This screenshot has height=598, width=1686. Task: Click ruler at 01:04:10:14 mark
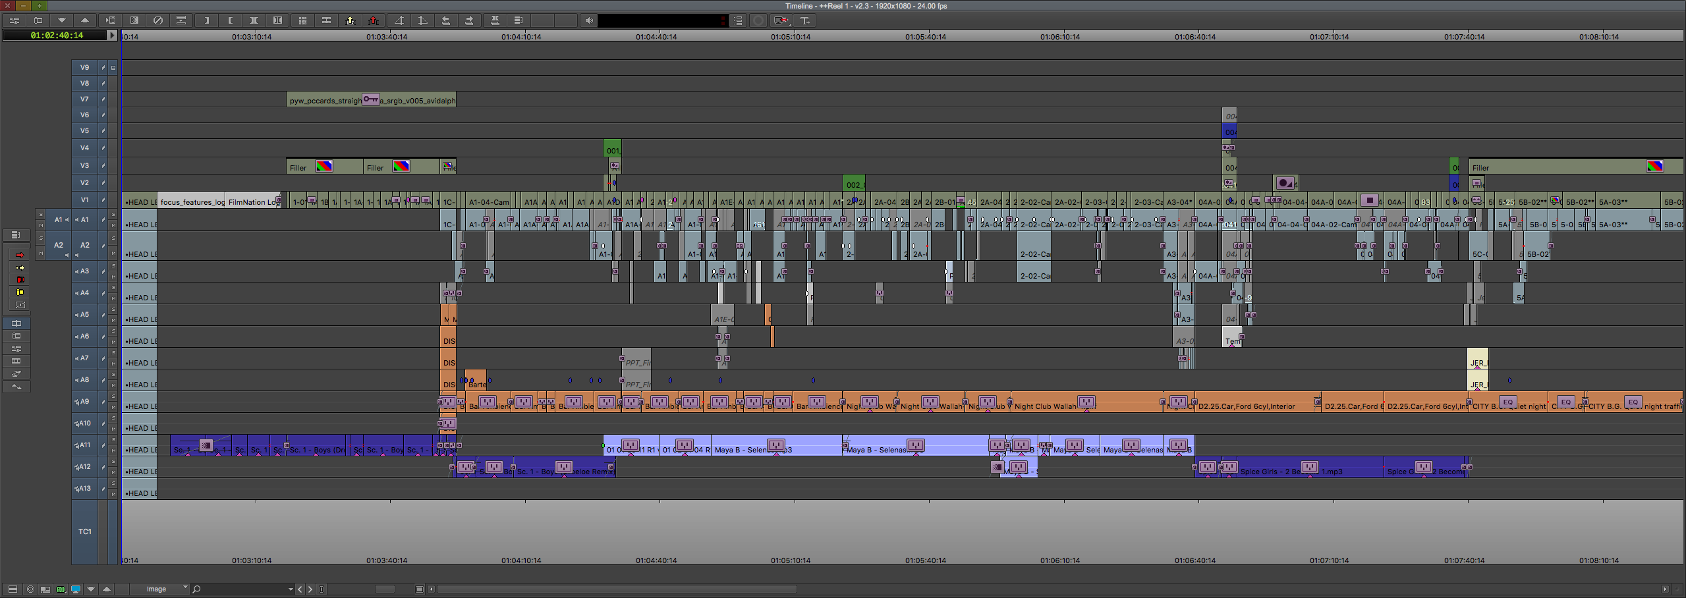tap(521, 37)
